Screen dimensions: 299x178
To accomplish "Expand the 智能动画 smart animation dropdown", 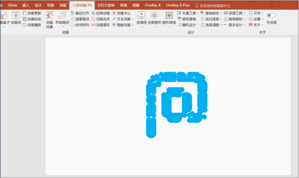I will tap(132, 25).
